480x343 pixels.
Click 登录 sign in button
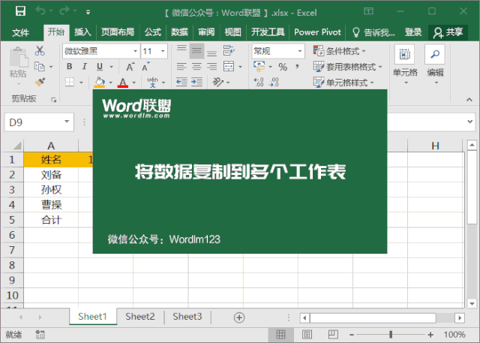[413, 32]
